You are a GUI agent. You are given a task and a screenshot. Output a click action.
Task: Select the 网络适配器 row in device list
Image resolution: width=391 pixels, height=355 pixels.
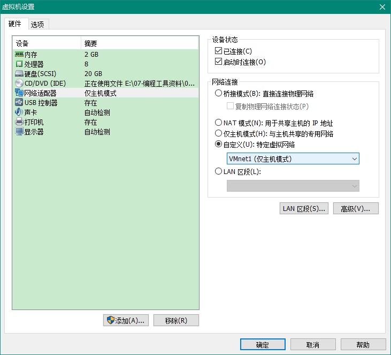[106, 93]
